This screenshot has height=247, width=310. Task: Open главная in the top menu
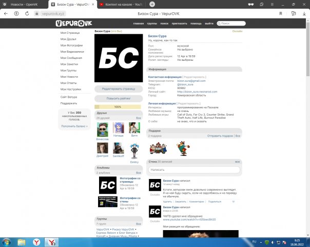[139, 24]
